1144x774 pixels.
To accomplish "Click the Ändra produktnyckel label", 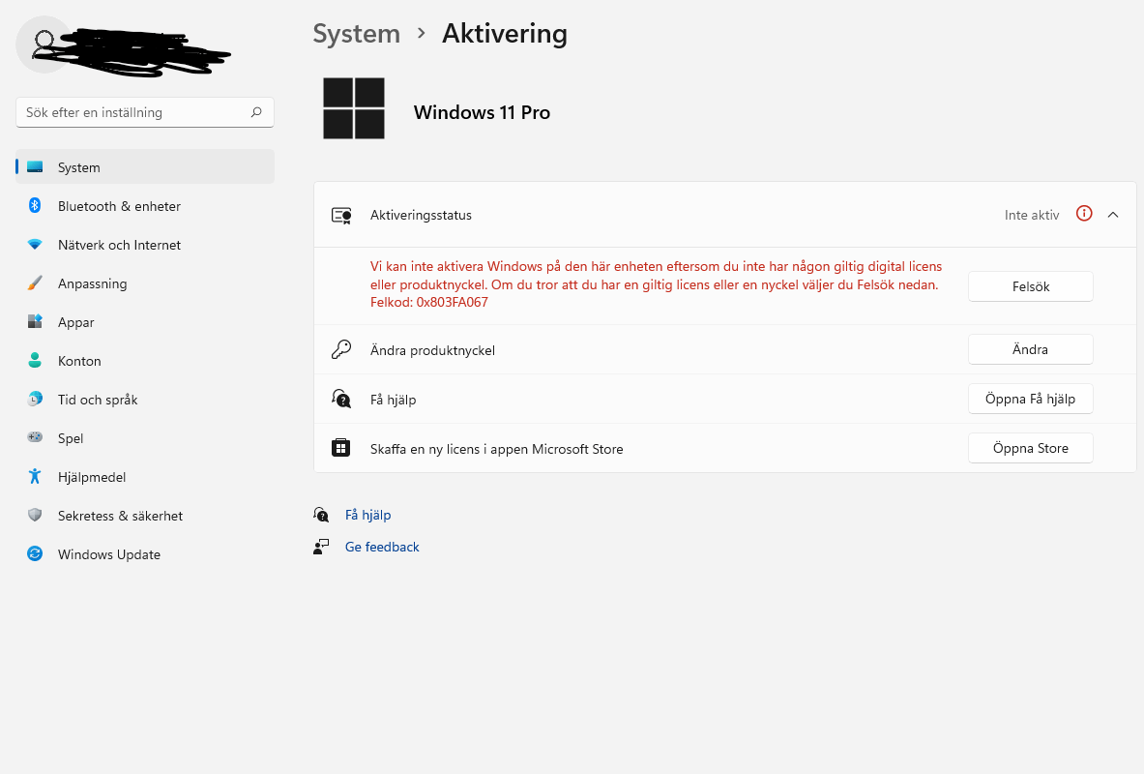I will 432,350.
